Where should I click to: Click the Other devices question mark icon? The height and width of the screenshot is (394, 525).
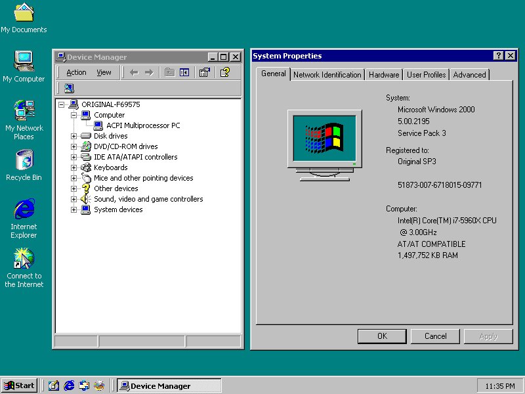(86, 188)
